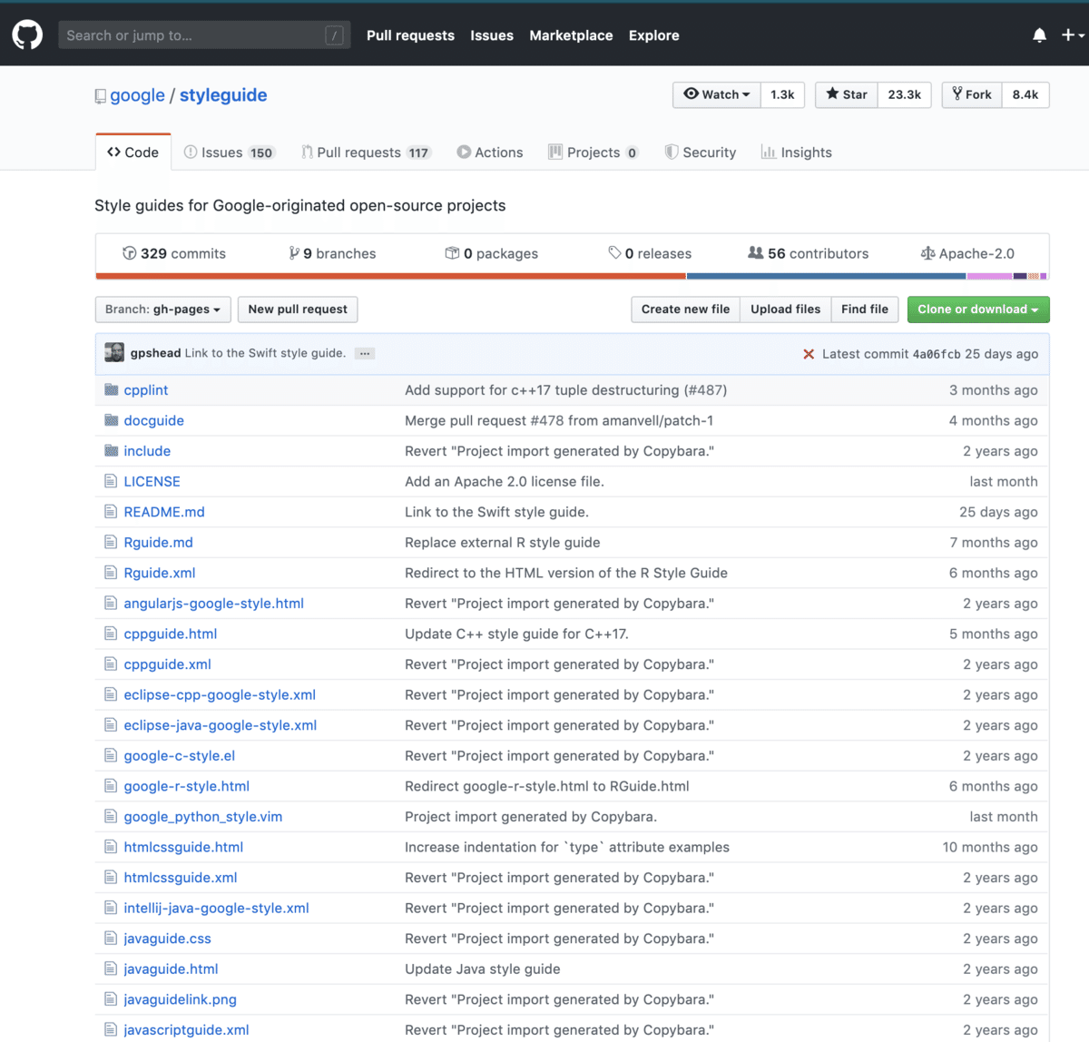The height and width of the screenshot is (1042, 1089).
Task: Open the README.md file link
Action: pyautogui.click(x=164, y=512)
